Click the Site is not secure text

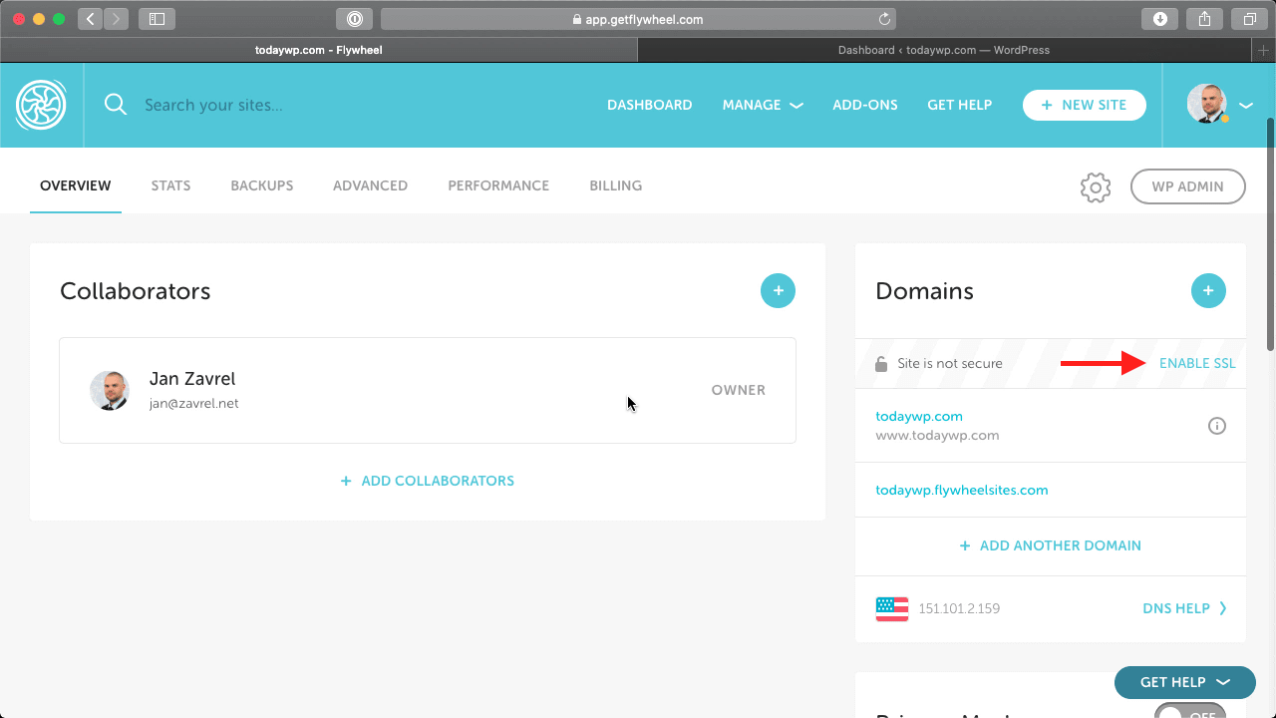[x=950, y=364]
